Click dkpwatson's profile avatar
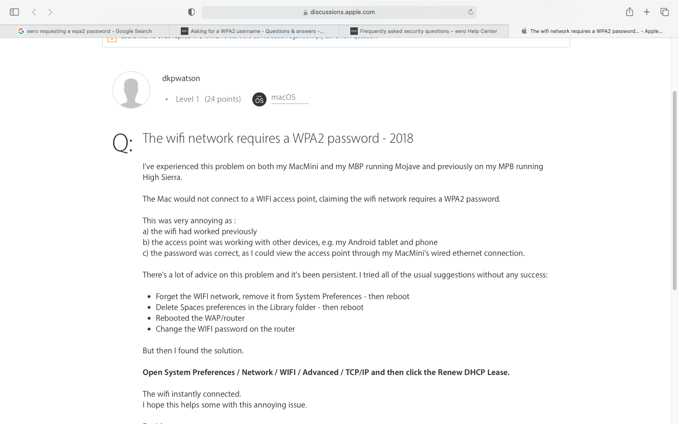This screenshot has width=678, height=424. point(131,90)
